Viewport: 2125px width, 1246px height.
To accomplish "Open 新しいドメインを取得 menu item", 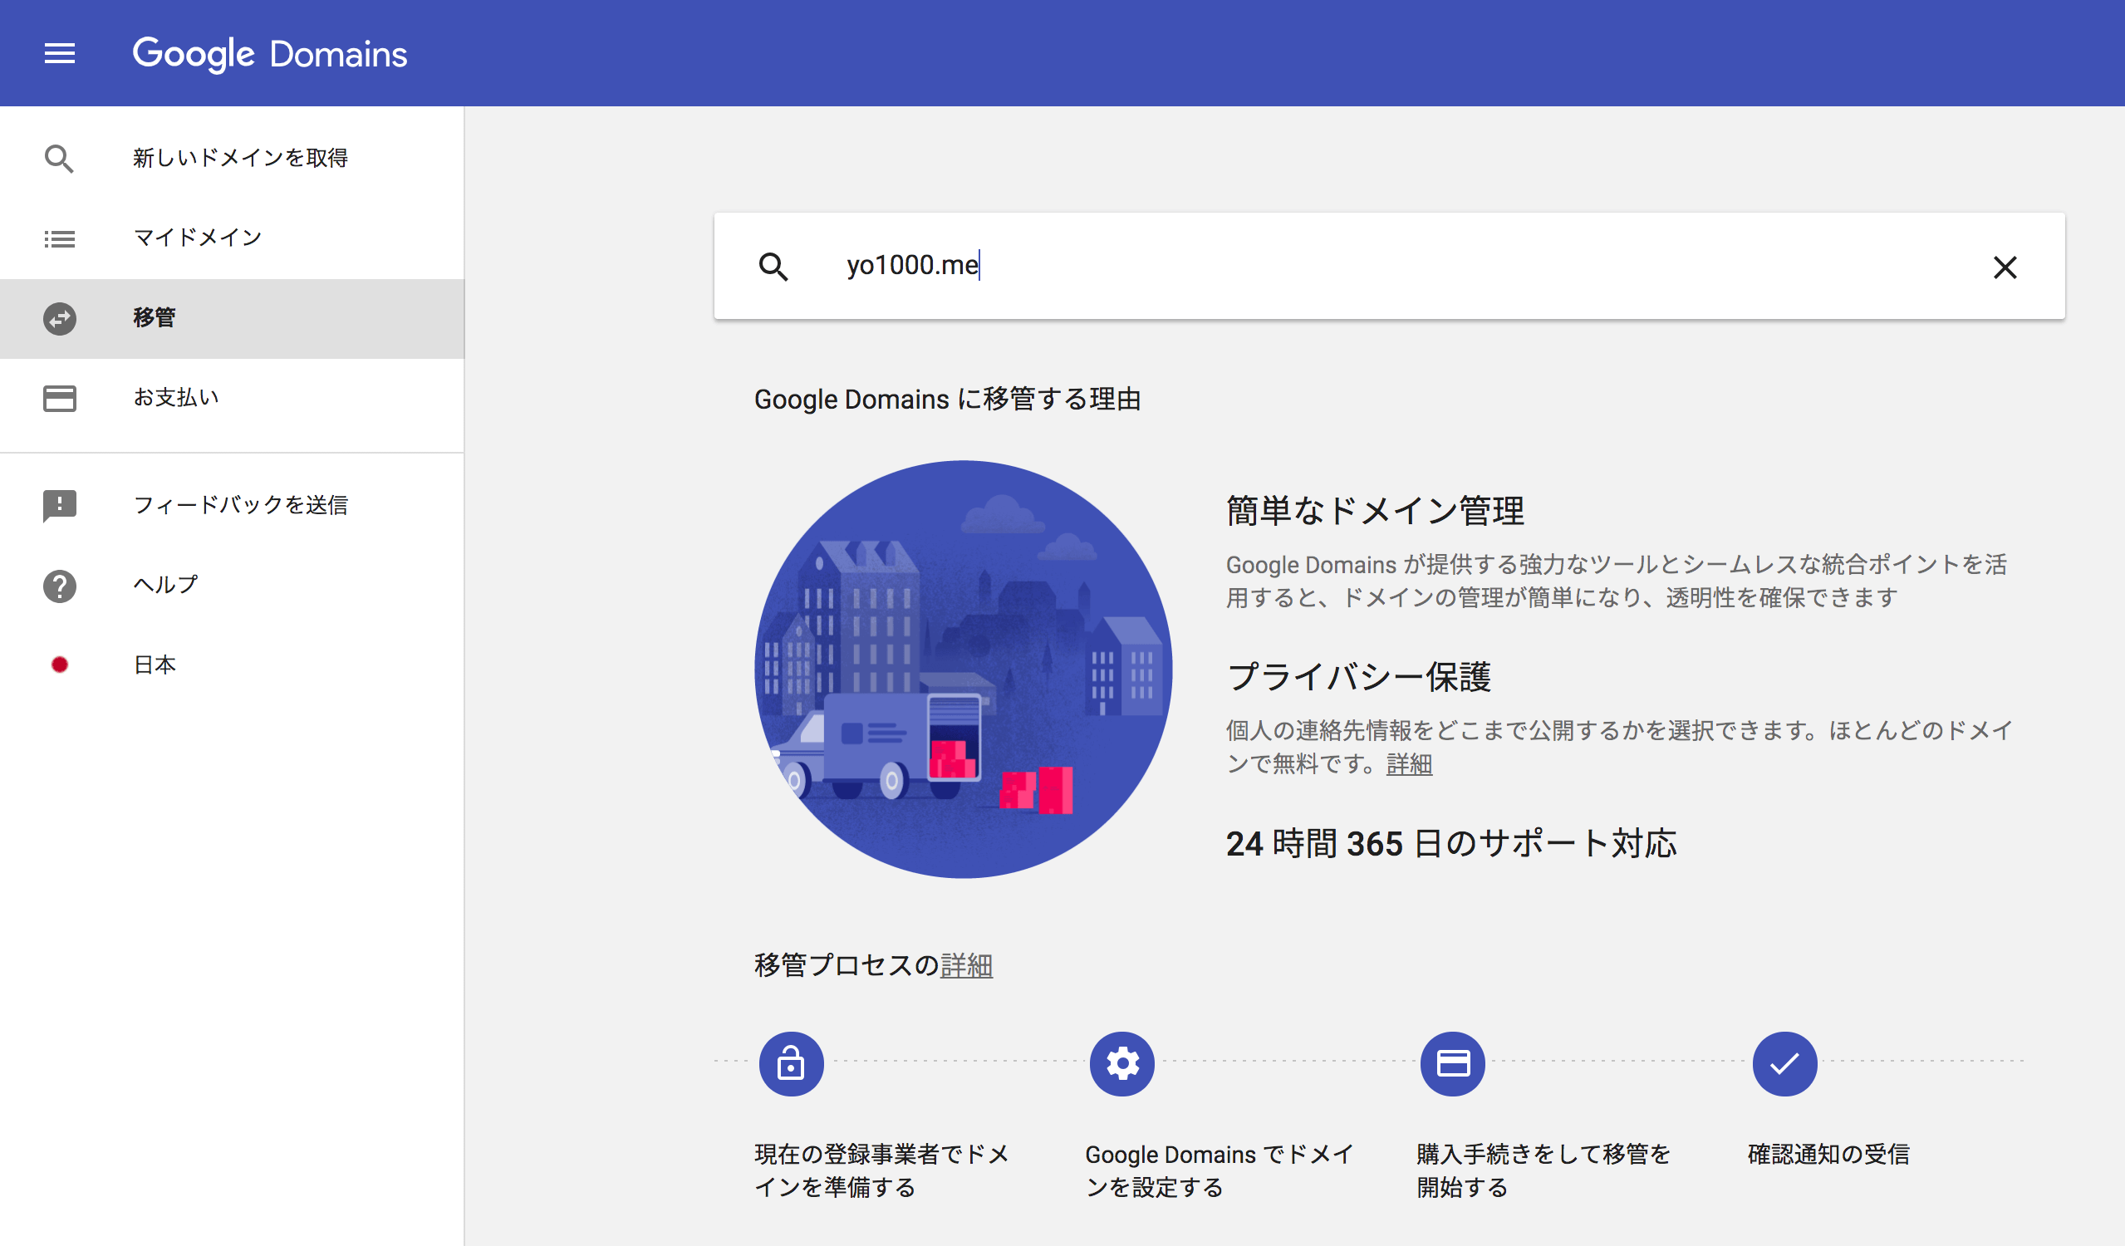I will click(x=240, y=159).
